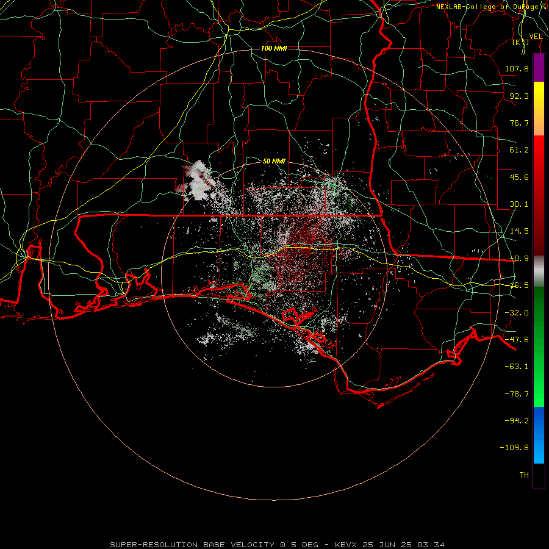The width and height of the screenshot is (549, 549).
Task: Click the VEL legend title
Action: tap(536, 36)
